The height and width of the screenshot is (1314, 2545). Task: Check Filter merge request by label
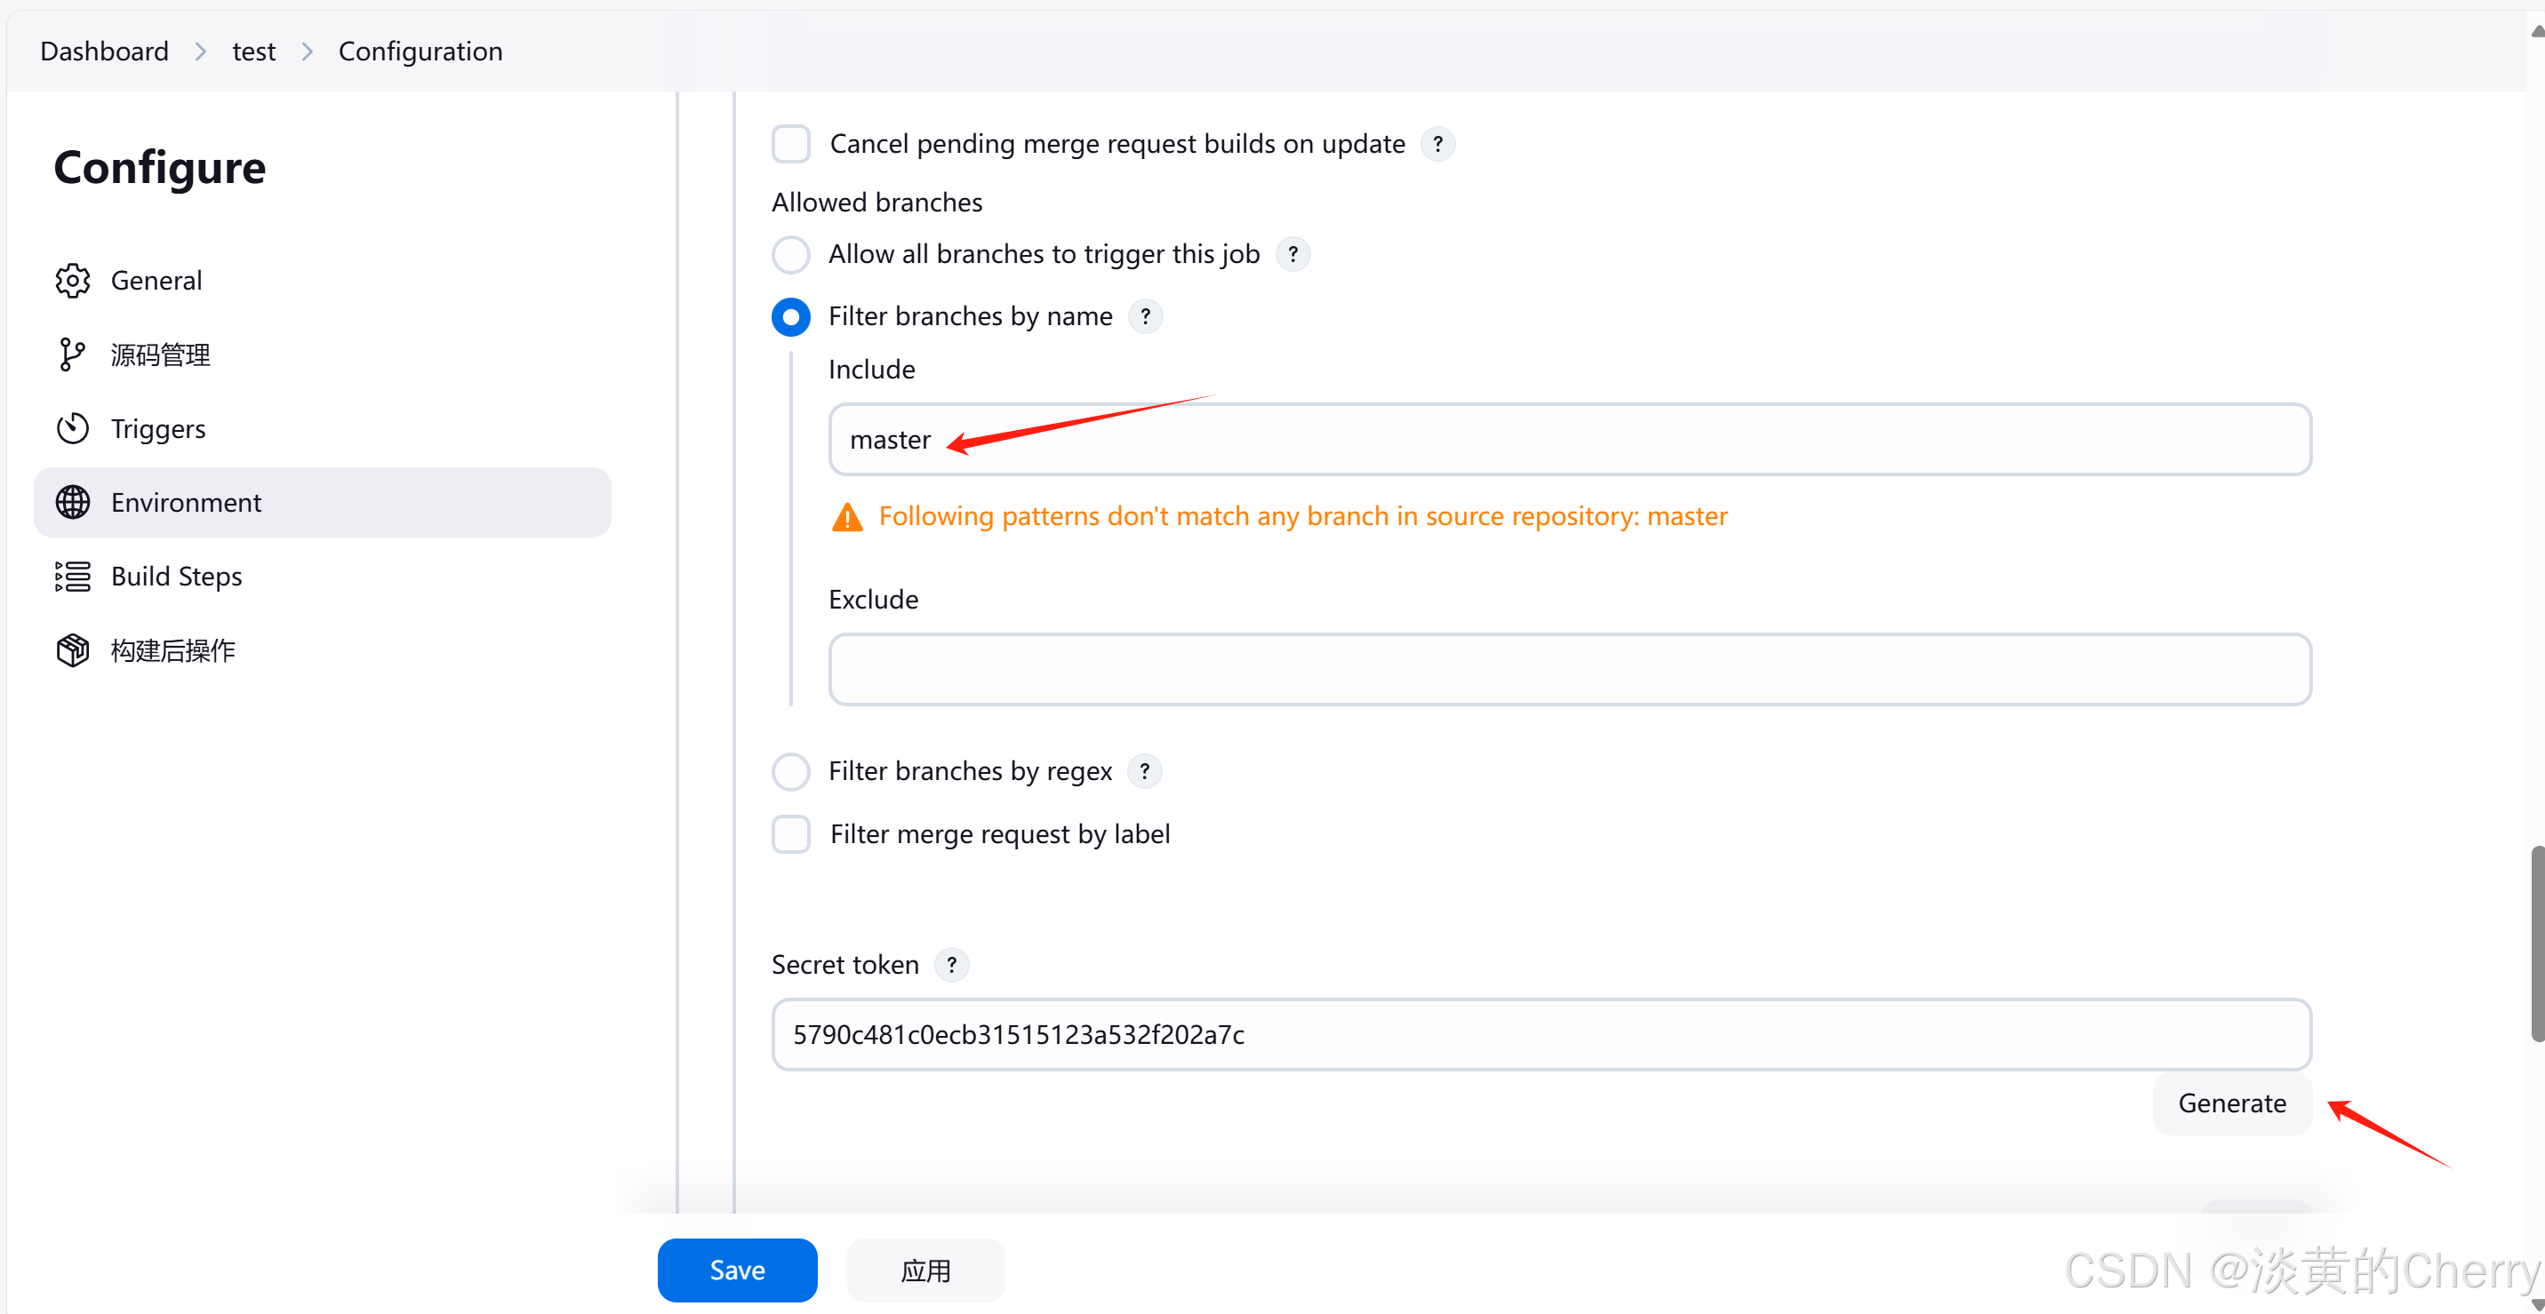pos(791,834)
